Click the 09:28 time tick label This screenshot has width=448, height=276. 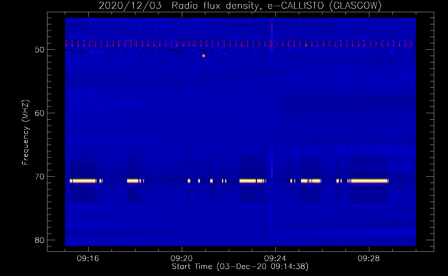pos(369,259)
